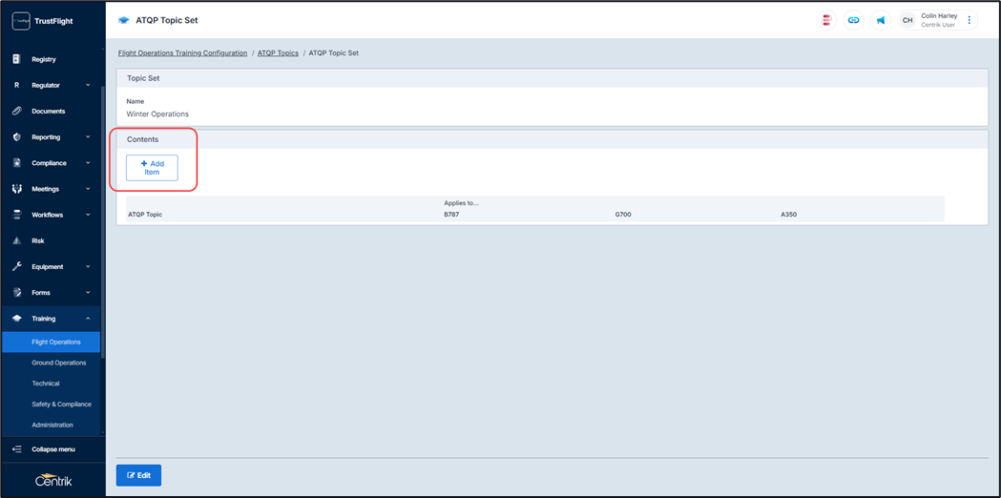Viewport: 1001px width, 498px height.
Task: Open Safety & Compliance submenu item
Action: pyautogui.click(x=61, y=405)
